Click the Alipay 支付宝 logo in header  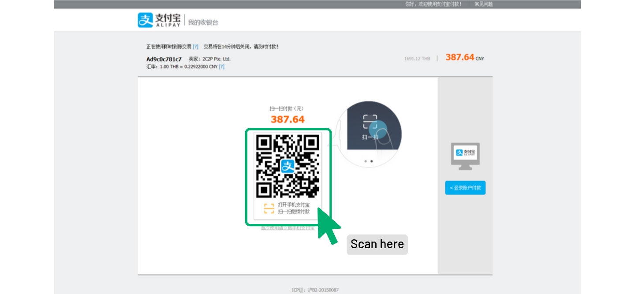159,20
